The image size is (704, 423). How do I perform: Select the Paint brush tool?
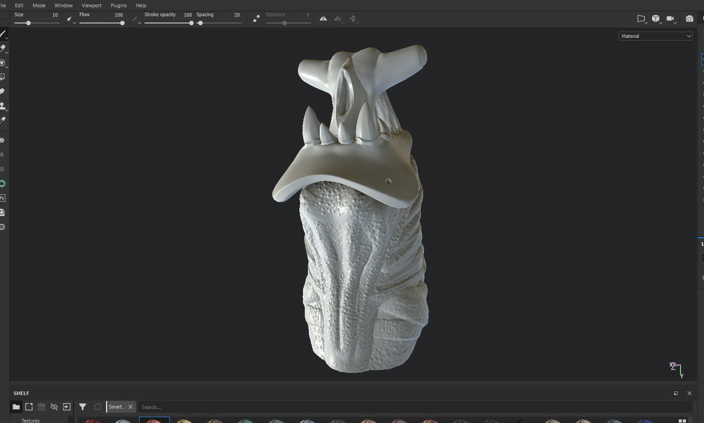(3, 34)
